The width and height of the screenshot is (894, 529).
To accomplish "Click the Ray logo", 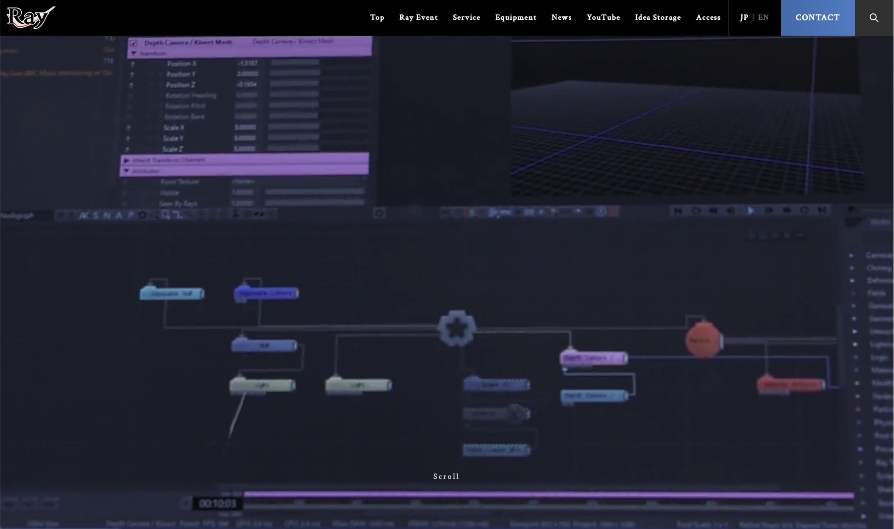I will coord(31,18).
